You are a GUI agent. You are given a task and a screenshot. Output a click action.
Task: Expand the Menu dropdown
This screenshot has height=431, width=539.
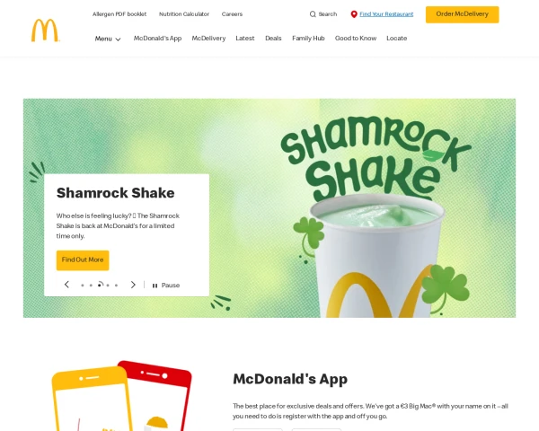(108, 39)
